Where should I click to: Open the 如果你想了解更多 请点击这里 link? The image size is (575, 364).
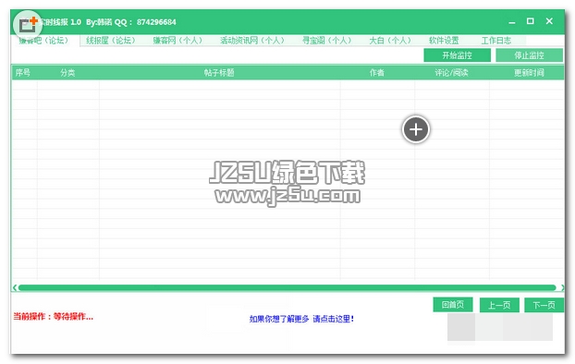301,319
